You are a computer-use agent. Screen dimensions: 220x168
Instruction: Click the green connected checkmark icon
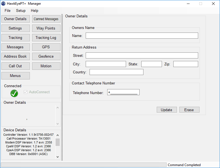14,94
